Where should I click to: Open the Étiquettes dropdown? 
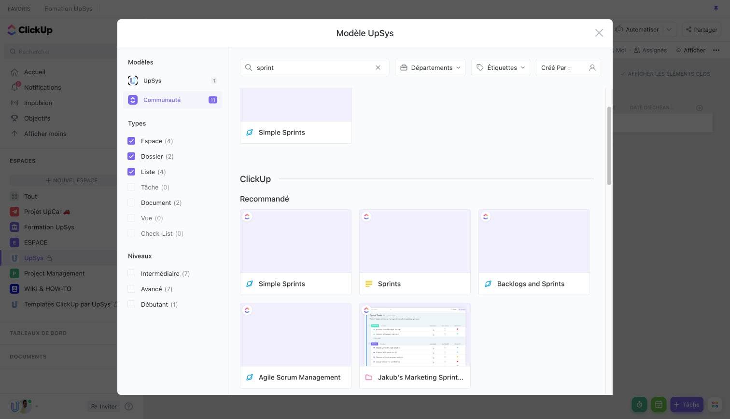501,68
